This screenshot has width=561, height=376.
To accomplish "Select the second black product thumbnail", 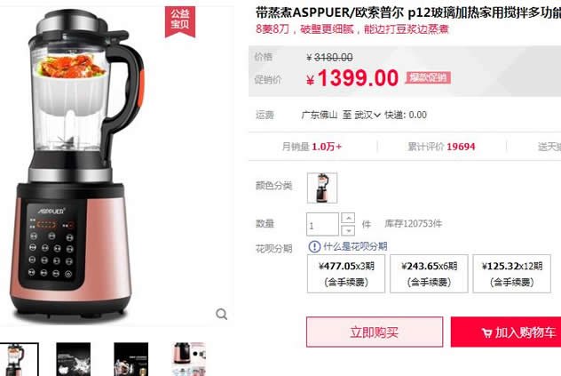I will [x=74, y=359].
